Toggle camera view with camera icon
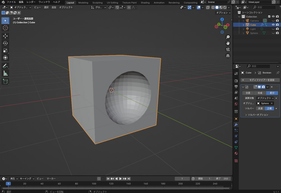This screenshot has height=193, width=281. click(228, 50)
